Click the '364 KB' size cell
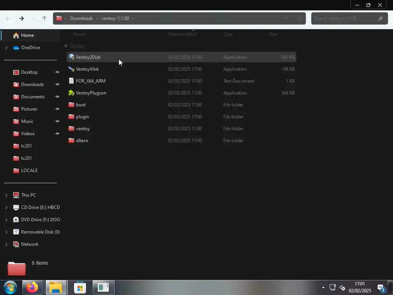The width and height of the screenshot is (393, 295). click(288, 93)
